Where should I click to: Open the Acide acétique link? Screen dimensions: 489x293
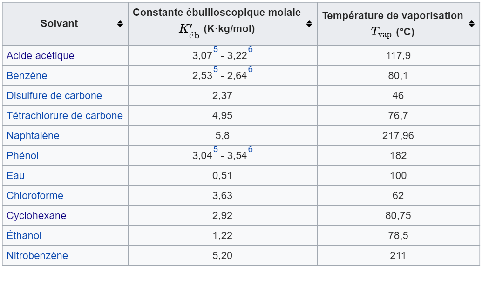[41, 56]
